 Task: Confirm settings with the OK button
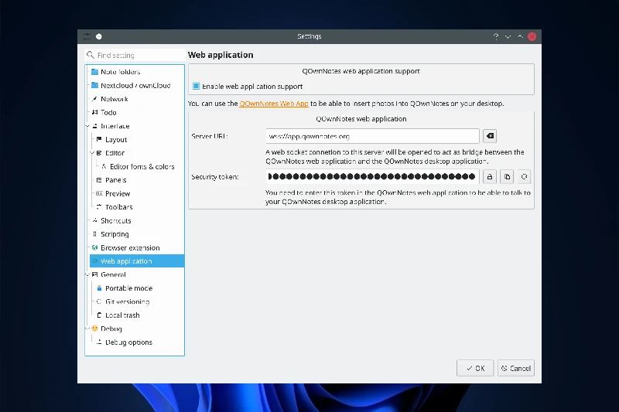click(475, 368)
